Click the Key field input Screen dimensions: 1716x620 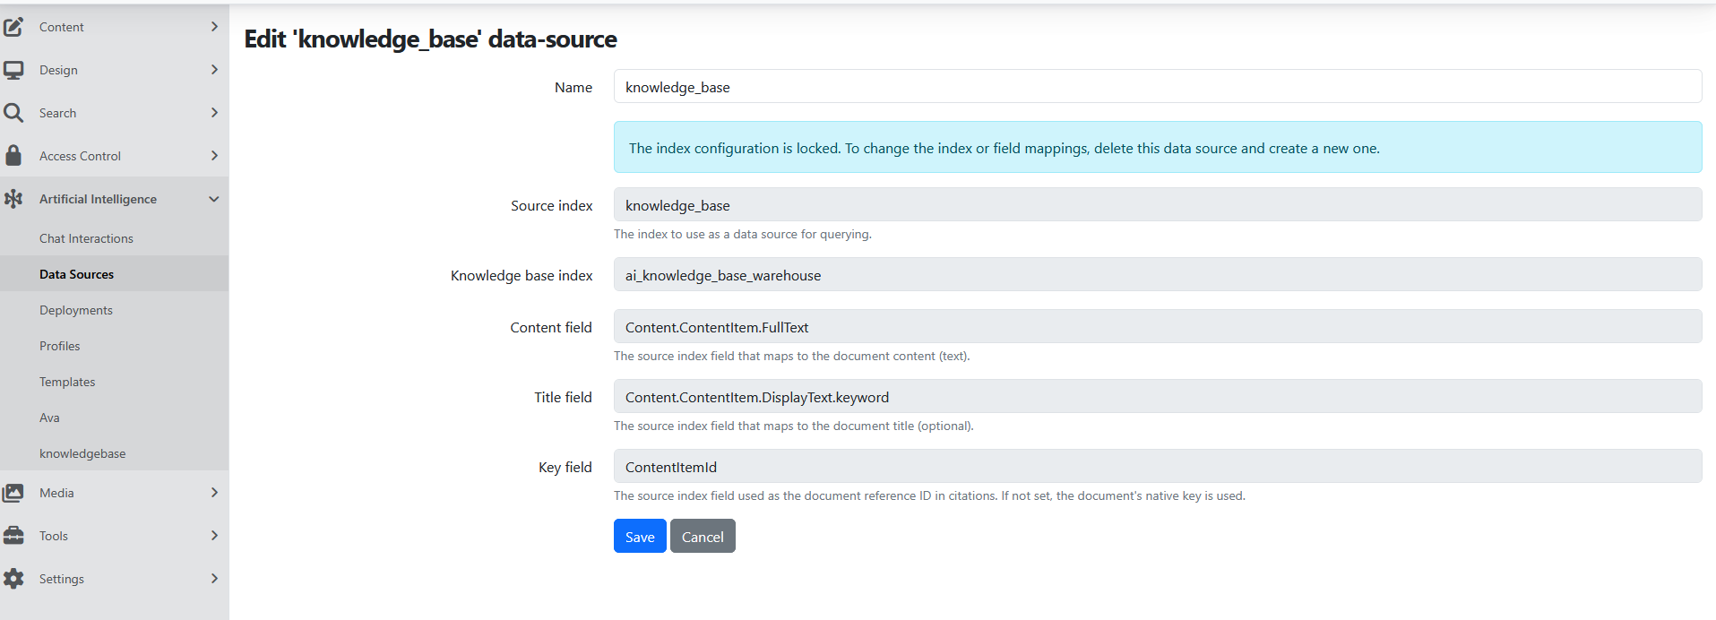pos(1158,466)
